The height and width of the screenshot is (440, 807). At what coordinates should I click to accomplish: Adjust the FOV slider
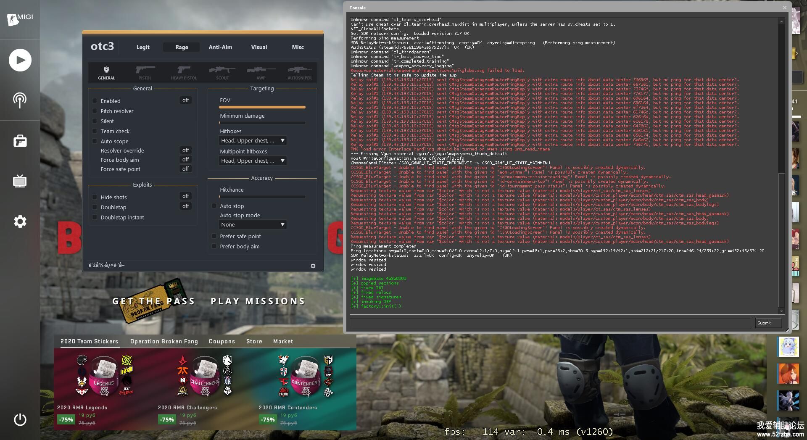(x=262, y=107)
